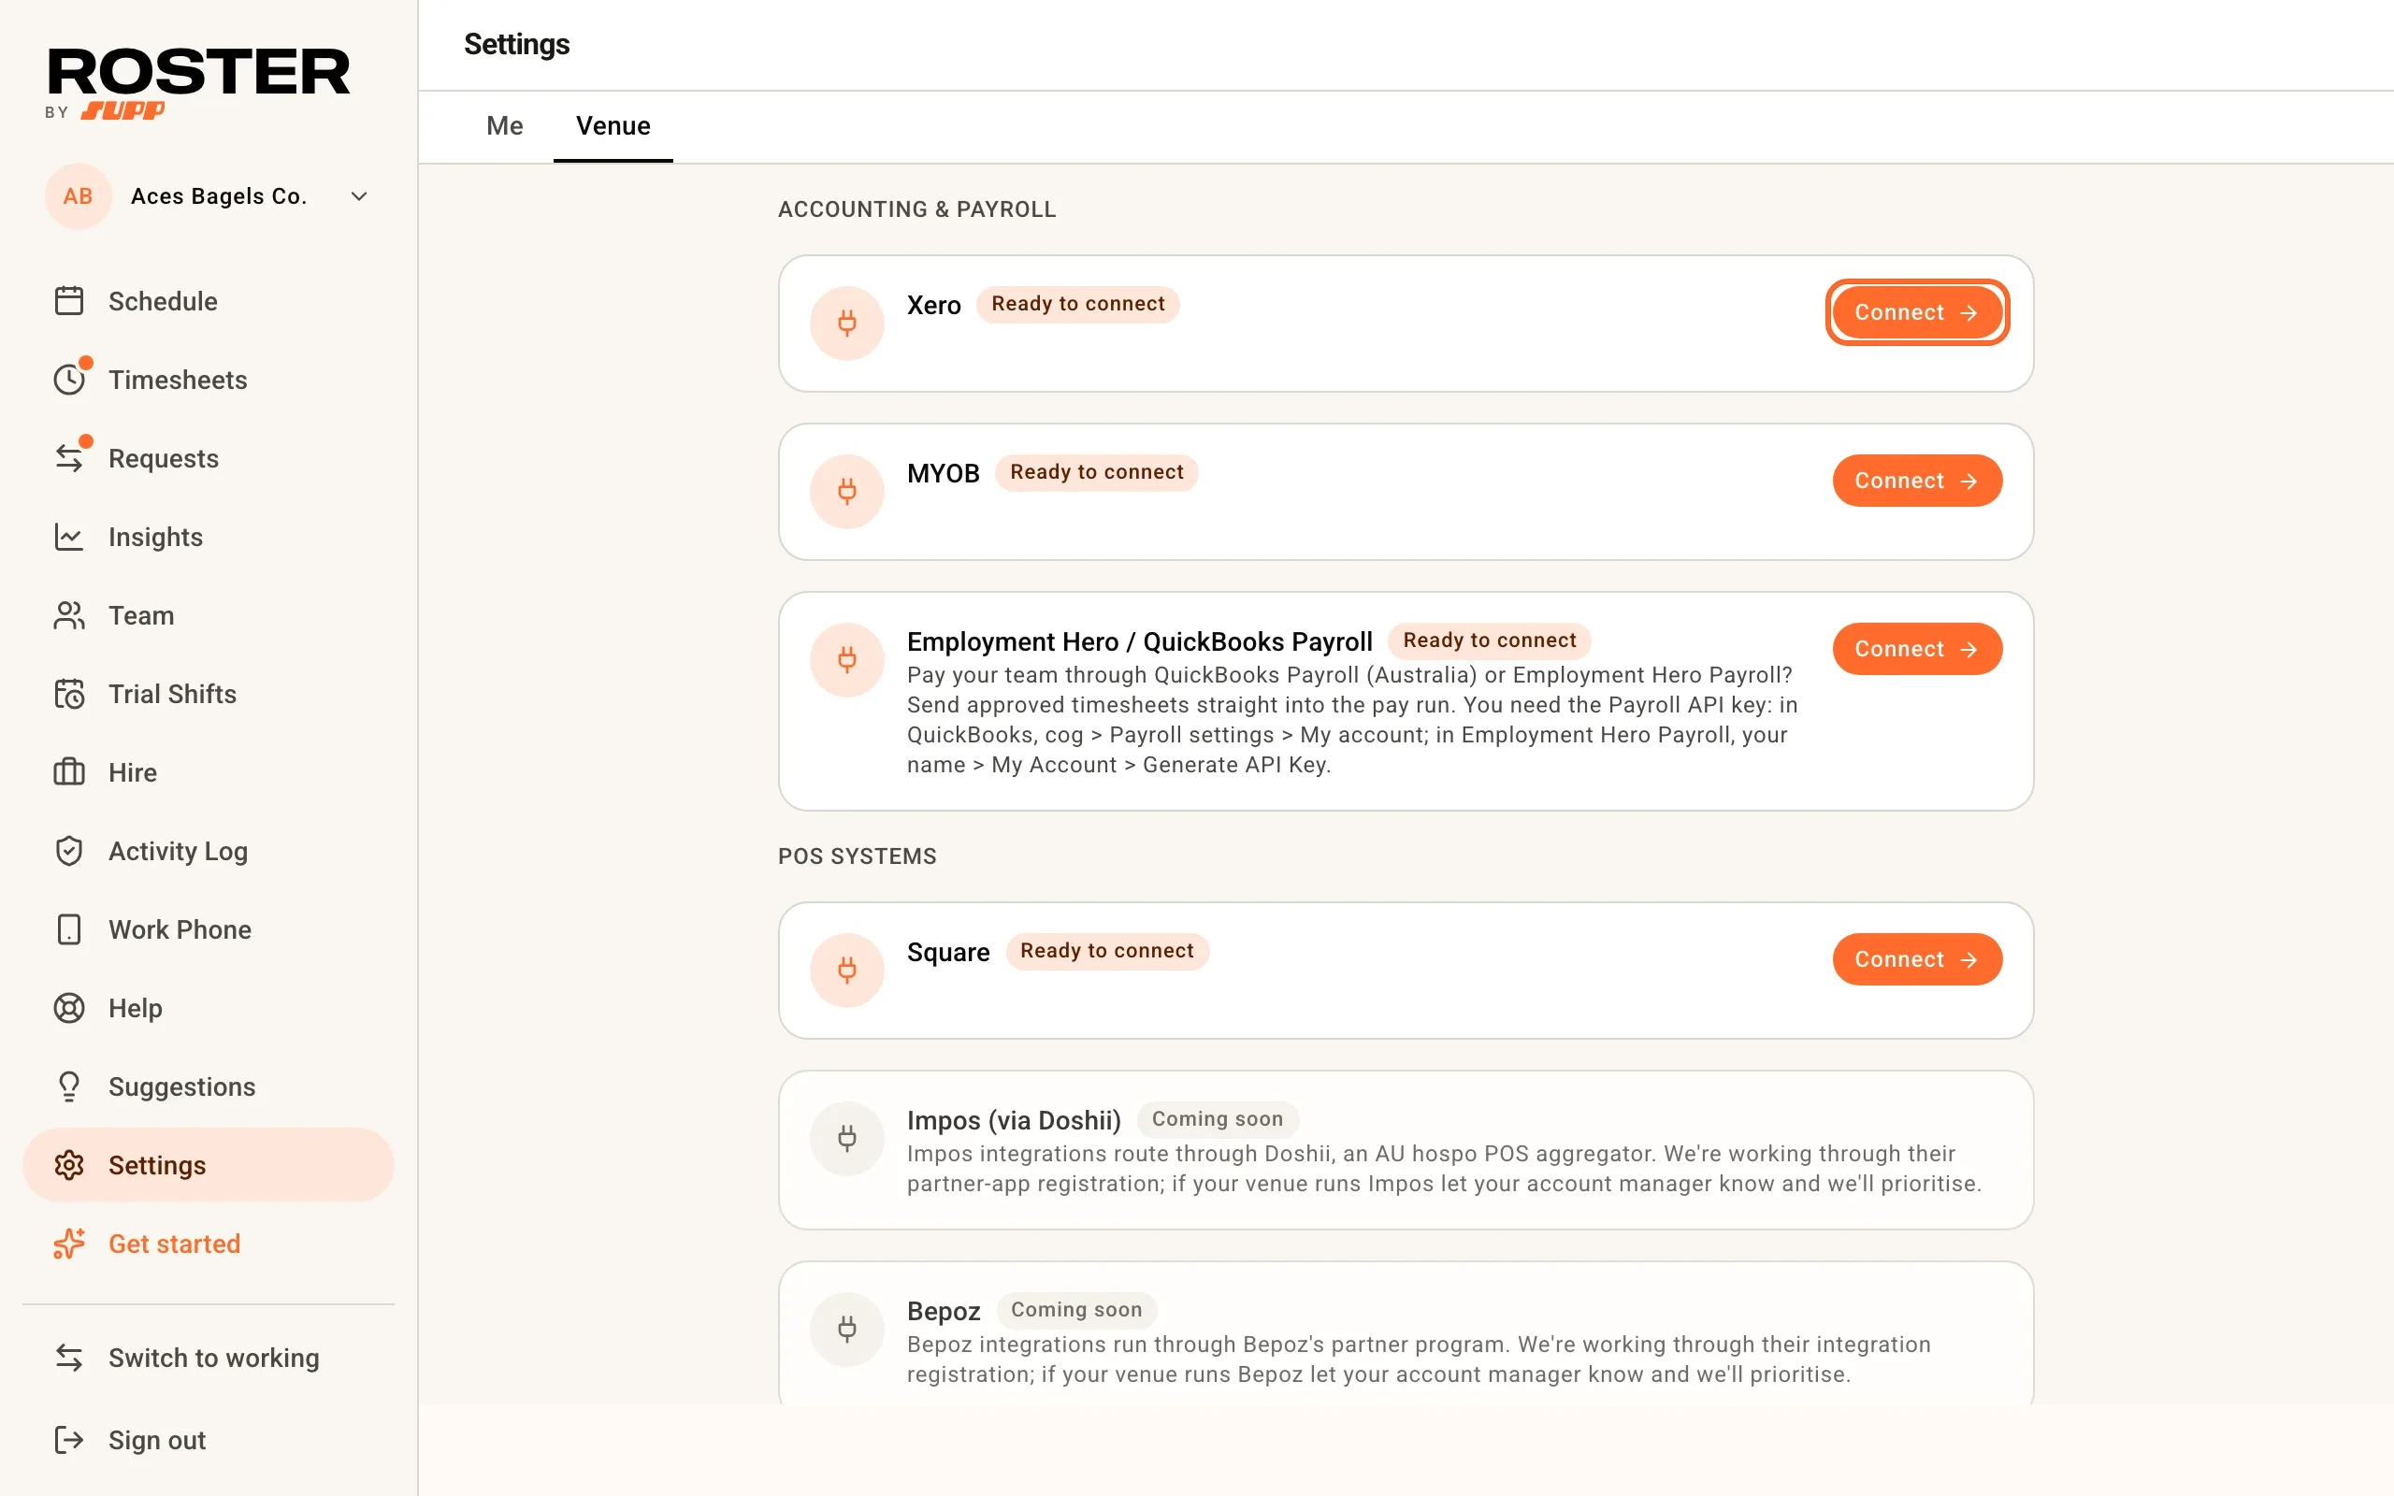Click the Get started sparkle icon
Image resolution: width=2394 pixels, height=1496 pixels.
69,1244
